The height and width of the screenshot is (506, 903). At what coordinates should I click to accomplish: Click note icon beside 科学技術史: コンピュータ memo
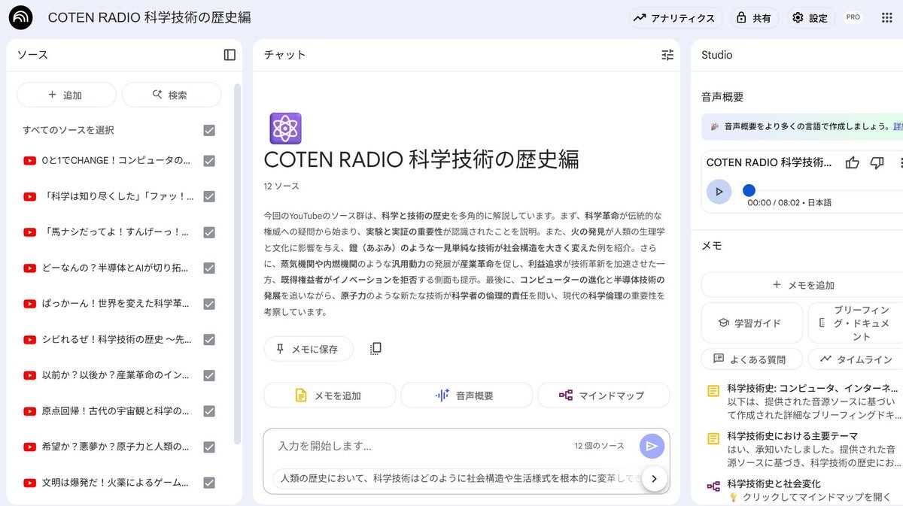pos(713,391)
